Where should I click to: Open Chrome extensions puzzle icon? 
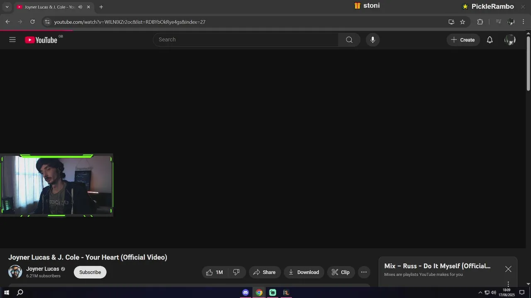[x=480, y=22]
